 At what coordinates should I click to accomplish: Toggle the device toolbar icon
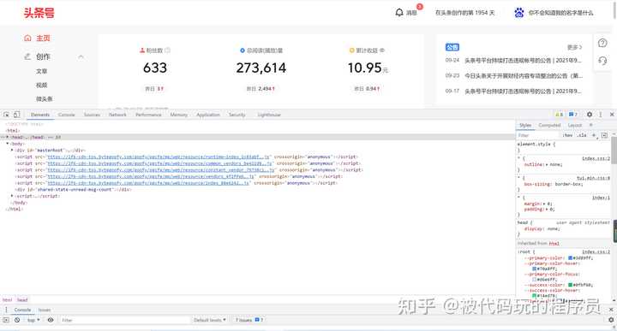(x=16, y=115)
